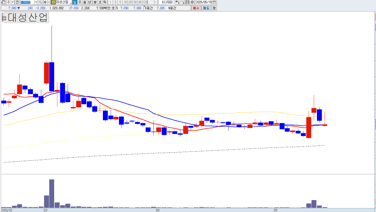Screen dimensions: 376x212
Task: Click the volume value 1,020,892
Action: (x=56, y=8)
